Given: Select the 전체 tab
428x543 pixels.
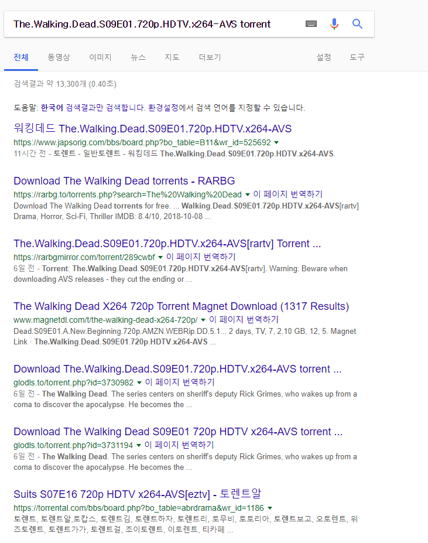Looking at the screenshot, I should coord(20,57).
